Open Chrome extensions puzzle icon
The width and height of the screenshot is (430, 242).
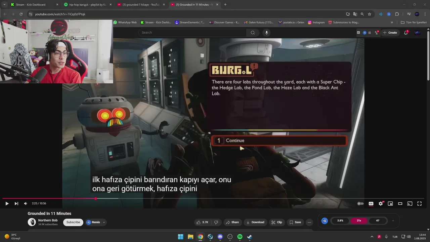397,14
